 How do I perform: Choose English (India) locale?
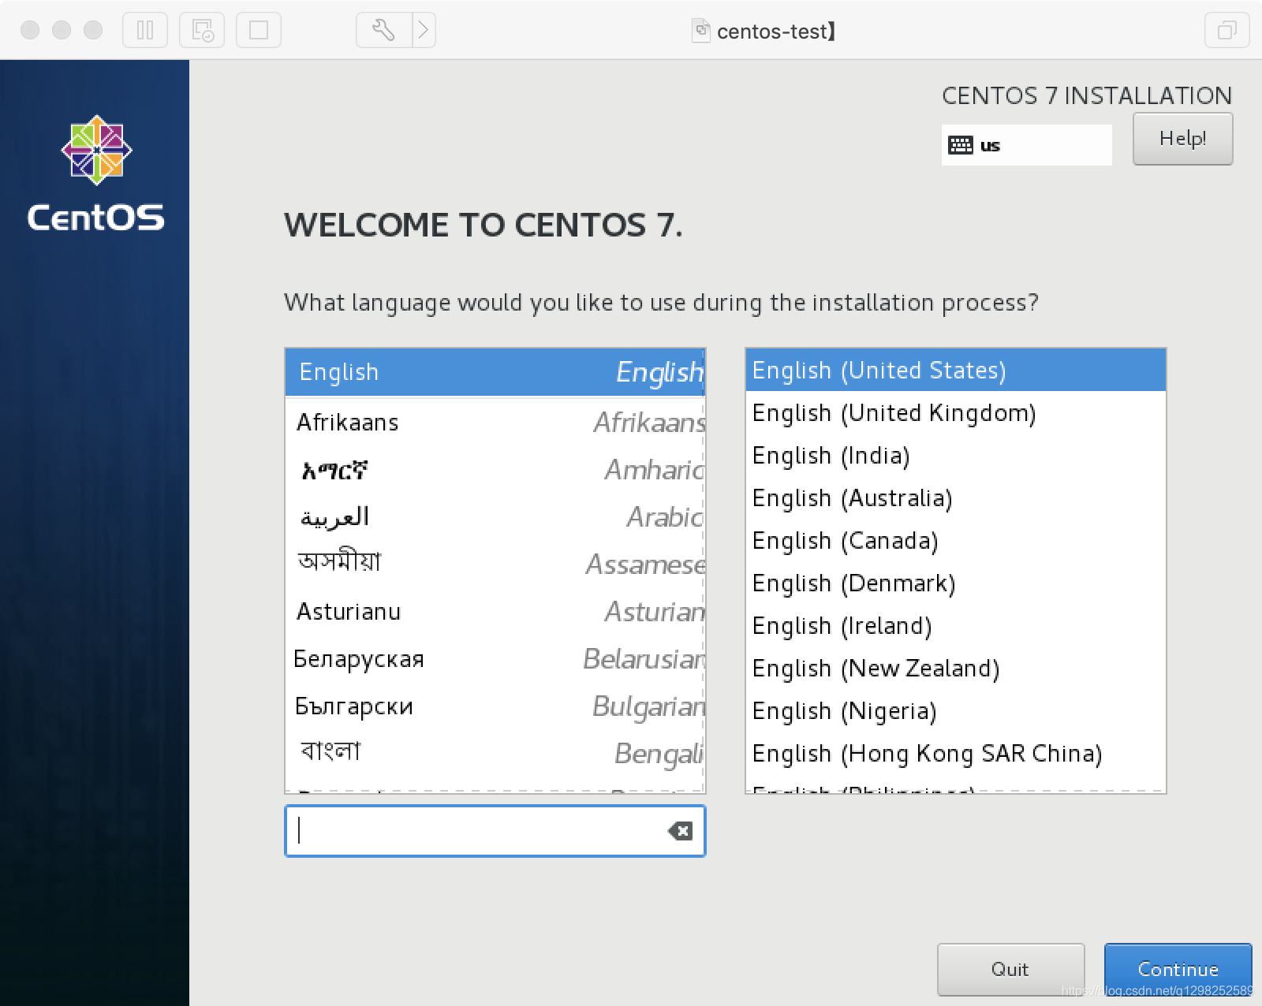pyautogui.click(x=955, y=456)
